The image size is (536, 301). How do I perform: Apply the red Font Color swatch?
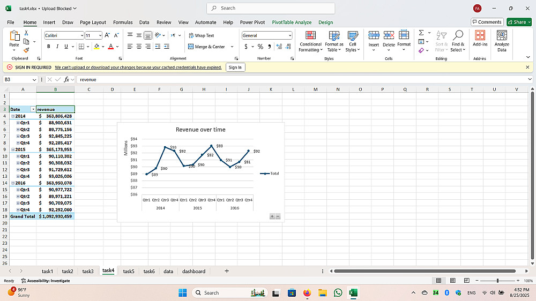click(x=111, y=47)
